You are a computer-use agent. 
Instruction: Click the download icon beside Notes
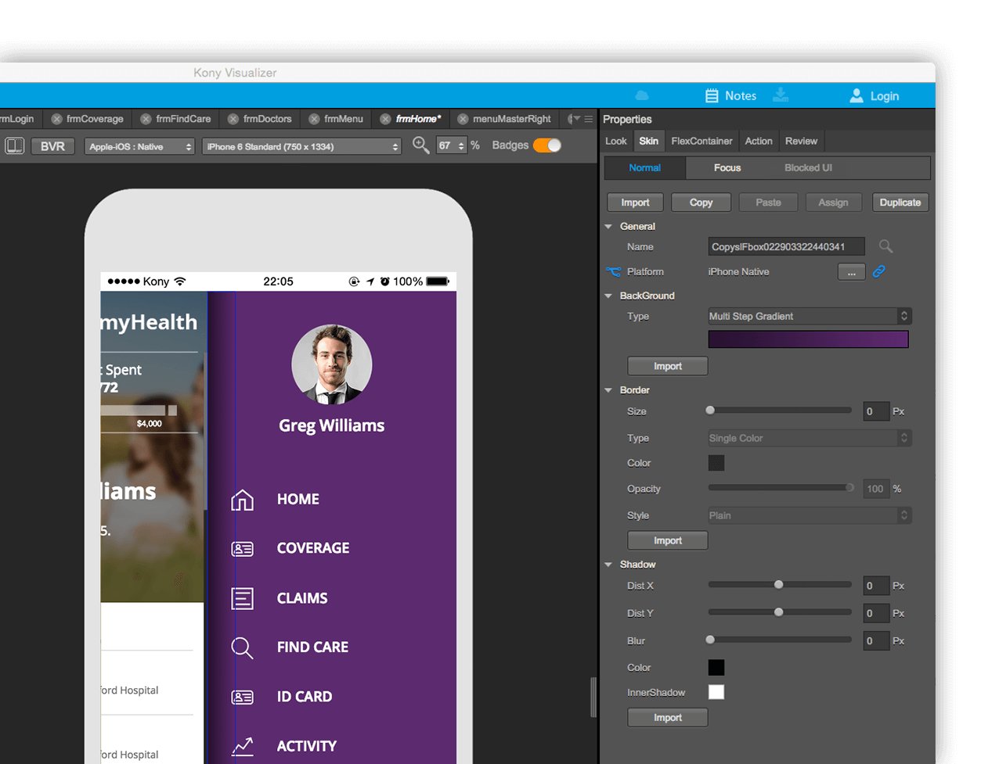(781, 95)
